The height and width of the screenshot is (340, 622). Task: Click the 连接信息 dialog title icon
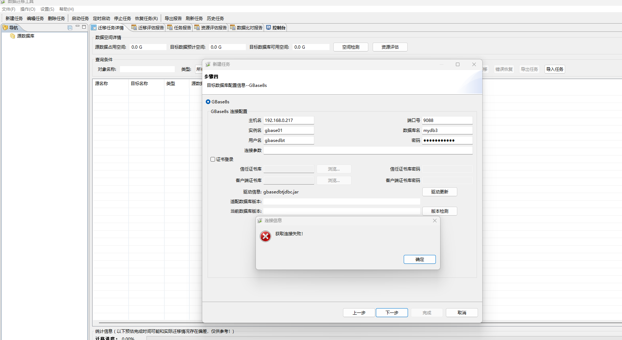click(260, 221)
